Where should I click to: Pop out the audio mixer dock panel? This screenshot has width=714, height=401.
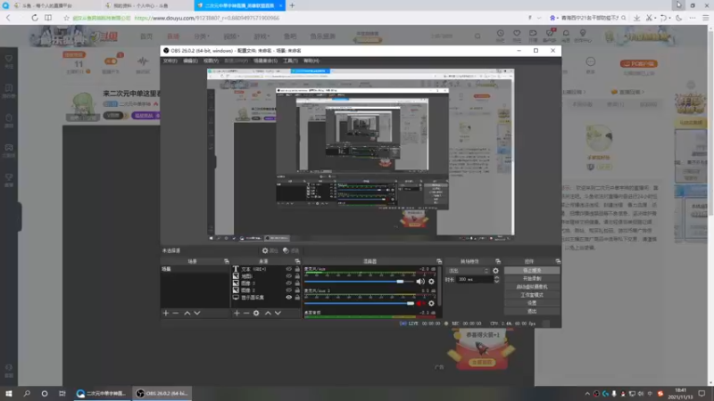point(439,261)
